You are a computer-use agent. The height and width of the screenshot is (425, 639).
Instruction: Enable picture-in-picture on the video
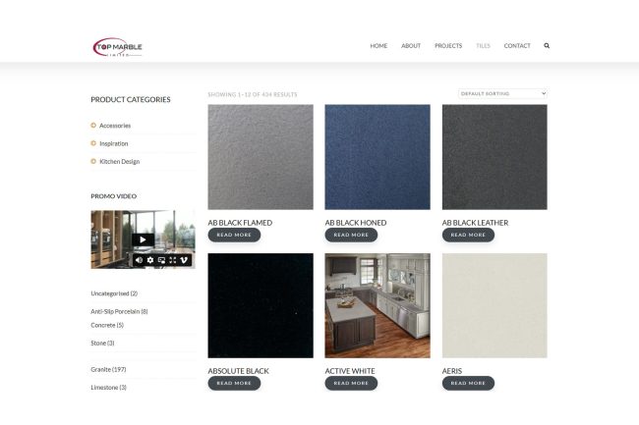click(x=161, y=260)
